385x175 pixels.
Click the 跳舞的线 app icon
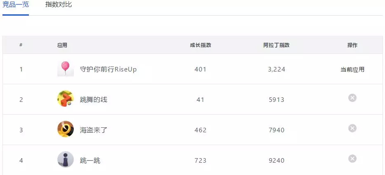point(65,99)
